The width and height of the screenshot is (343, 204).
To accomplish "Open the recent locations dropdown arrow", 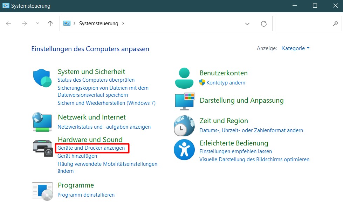I will [37, 23].
